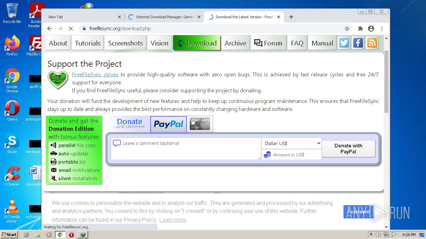Click the green heart FreeFileSync logo

click(x=58, y=80)
